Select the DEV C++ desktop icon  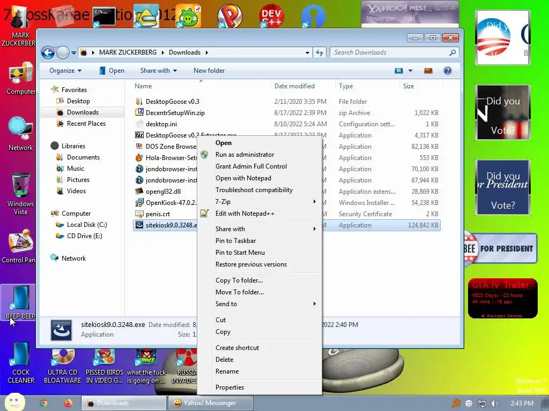click(271, 16)
